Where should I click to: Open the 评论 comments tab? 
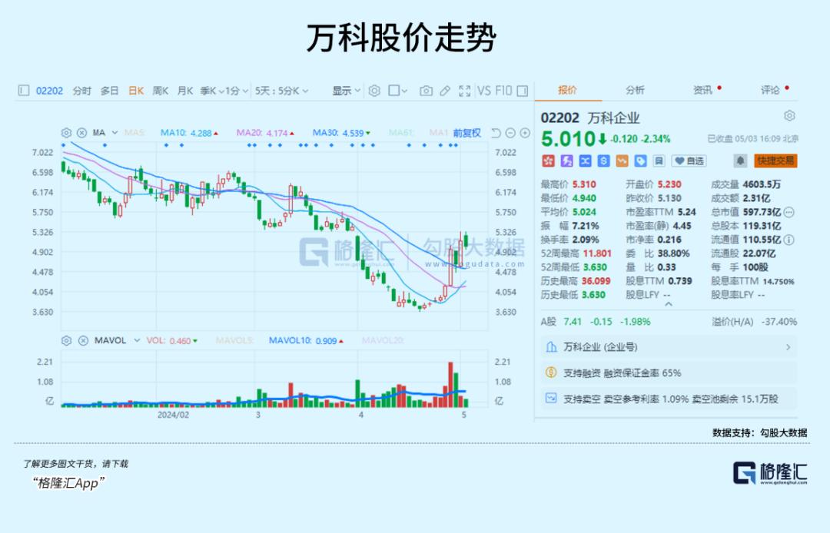tap(770, 91)
